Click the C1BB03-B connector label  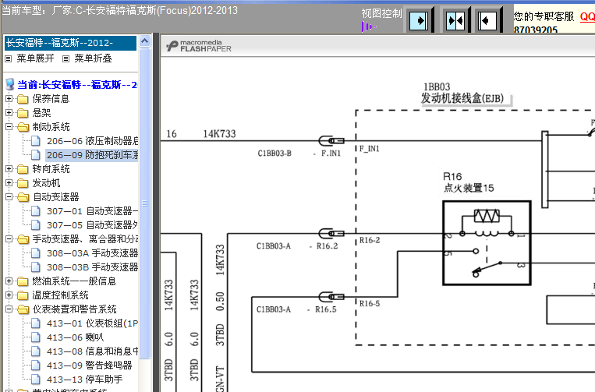(274, 154)
